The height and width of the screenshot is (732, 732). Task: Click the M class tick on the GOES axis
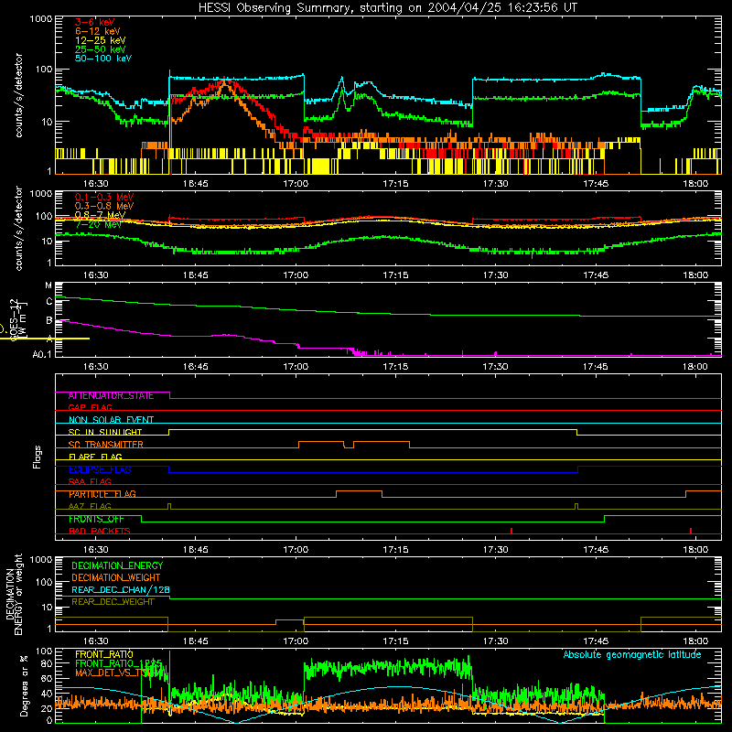(48, 285)
